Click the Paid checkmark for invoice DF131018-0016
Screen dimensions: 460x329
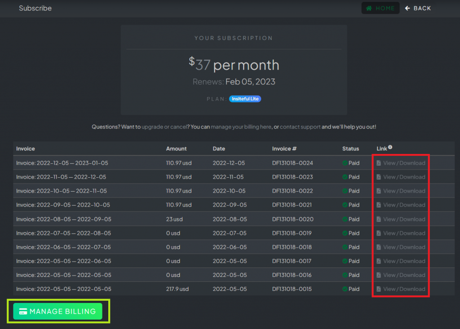pos(345,275)
